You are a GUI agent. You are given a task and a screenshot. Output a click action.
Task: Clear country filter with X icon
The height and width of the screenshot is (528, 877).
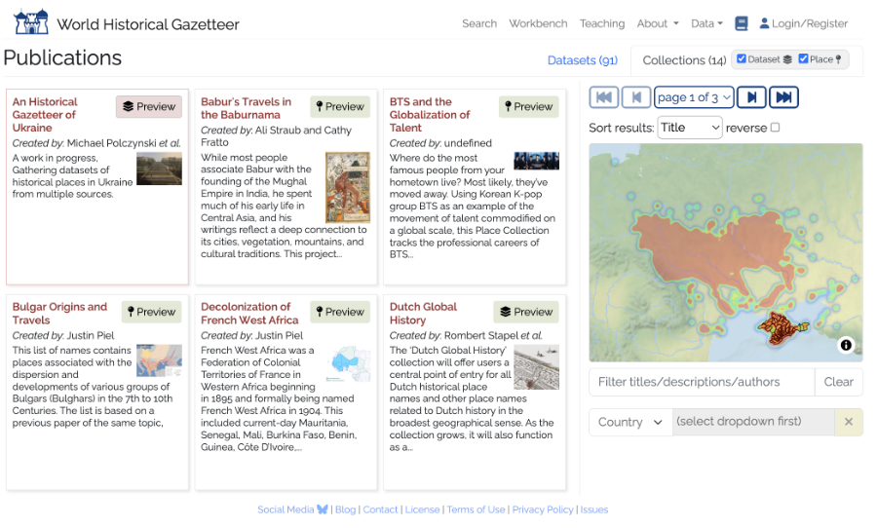(x=848, y=422)
